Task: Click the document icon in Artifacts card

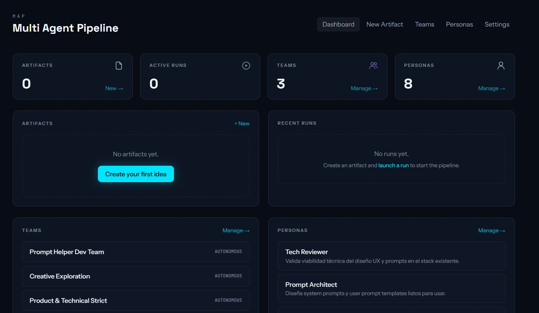Action: (x=119, y=65)
